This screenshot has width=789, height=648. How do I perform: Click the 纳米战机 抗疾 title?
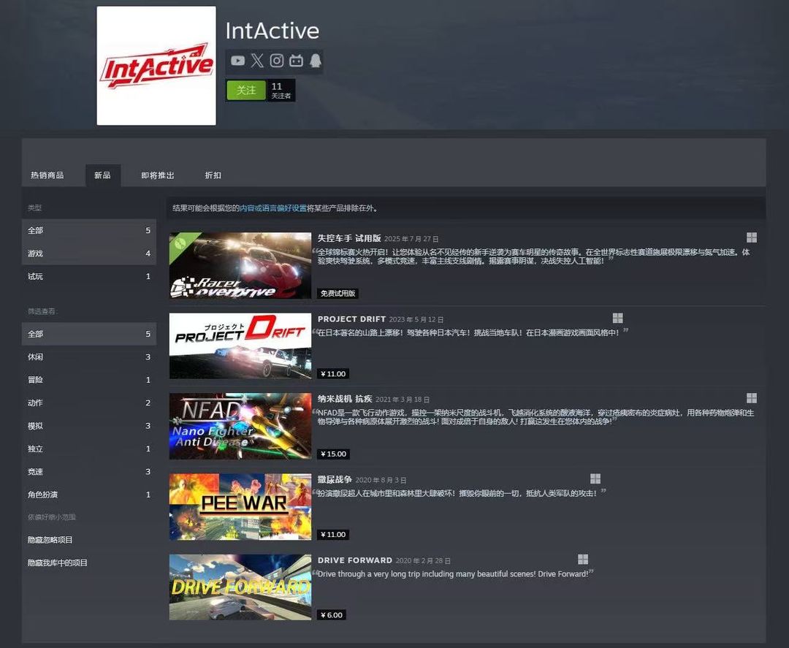[345, 399]
